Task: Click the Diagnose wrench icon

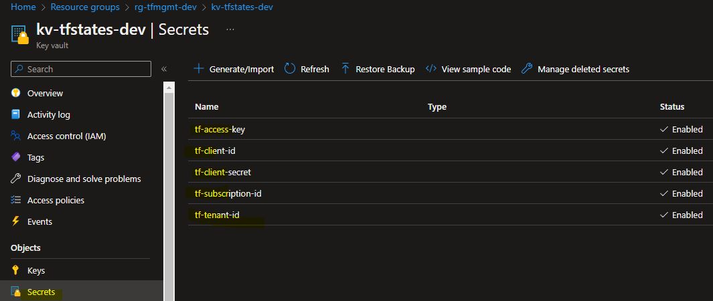Action: click(16, 179)
